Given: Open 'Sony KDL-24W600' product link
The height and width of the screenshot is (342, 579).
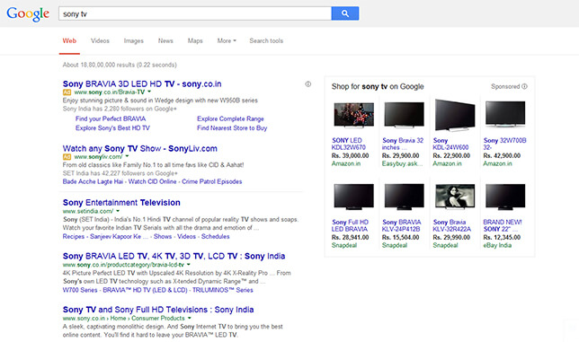Looking at the screenshot, I should point(450,144).
